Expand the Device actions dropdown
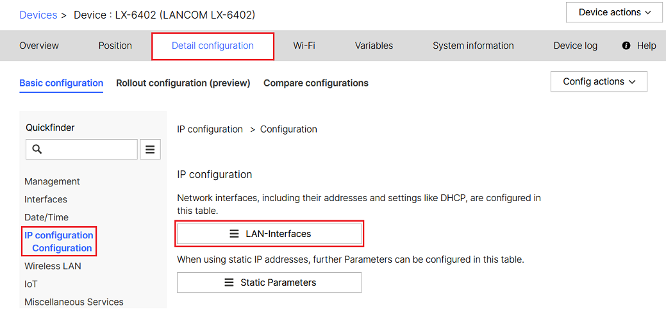The image size is (666, 319). (614, 12)
